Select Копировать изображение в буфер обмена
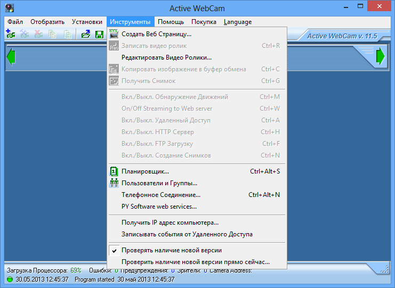 (x=197, y=69)
